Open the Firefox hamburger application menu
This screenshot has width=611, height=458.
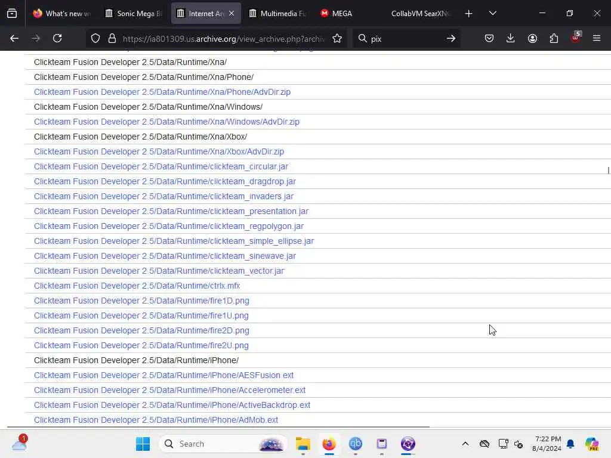(x=597, y=38)
